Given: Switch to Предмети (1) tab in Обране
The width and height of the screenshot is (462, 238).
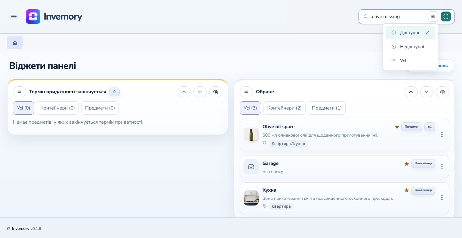Looking at the screenshot, I should (327, 108).
